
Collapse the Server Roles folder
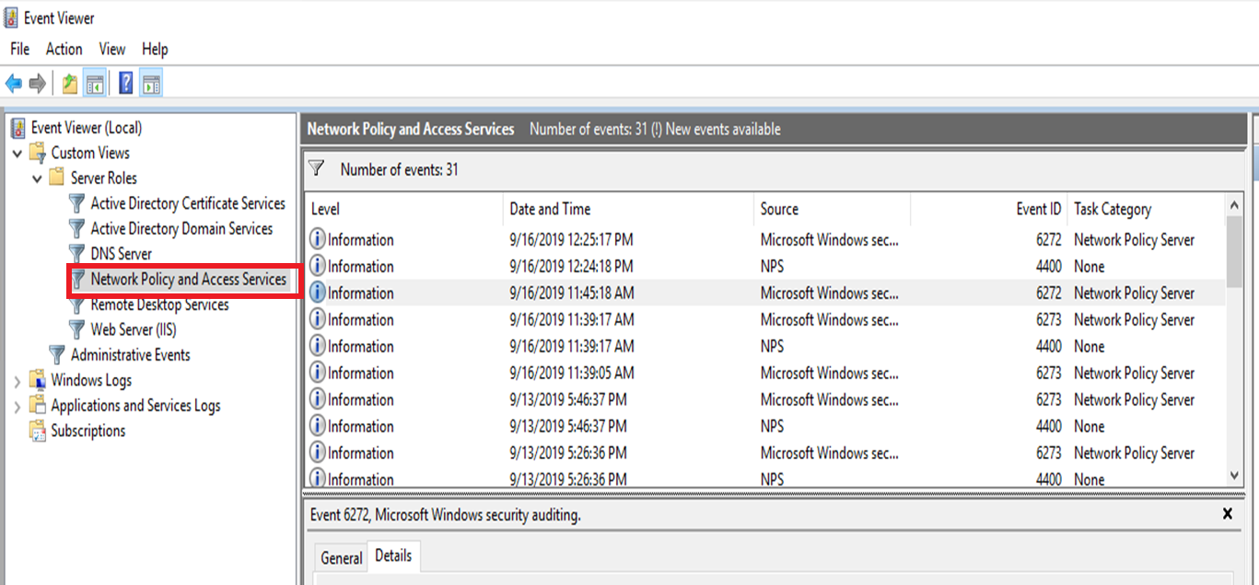click(38, 178)
